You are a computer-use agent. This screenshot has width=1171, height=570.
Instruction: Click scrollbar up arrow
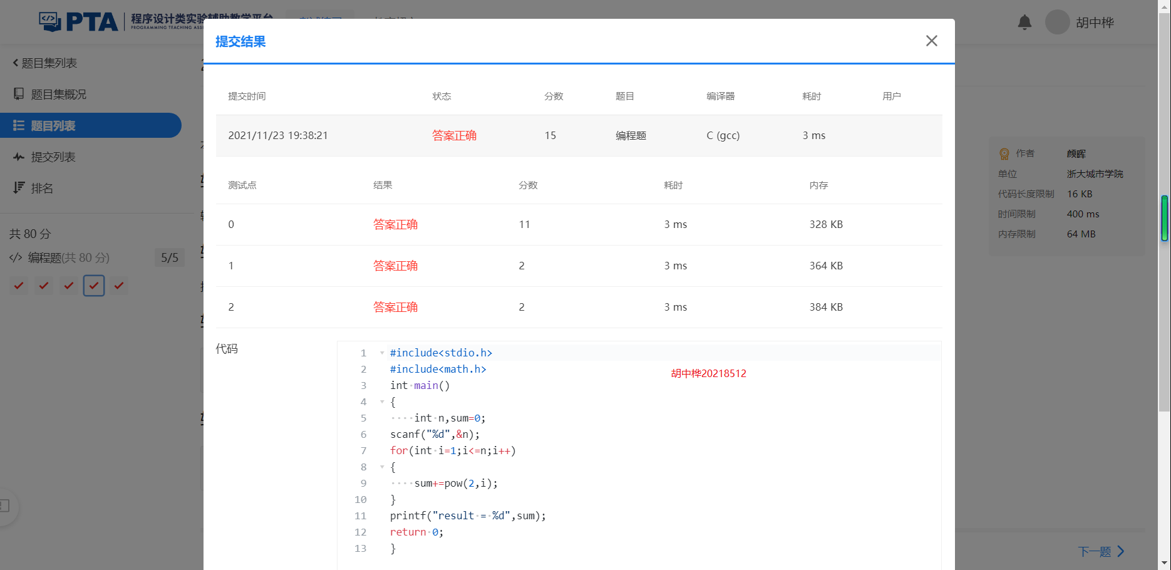click(1164, 6)
